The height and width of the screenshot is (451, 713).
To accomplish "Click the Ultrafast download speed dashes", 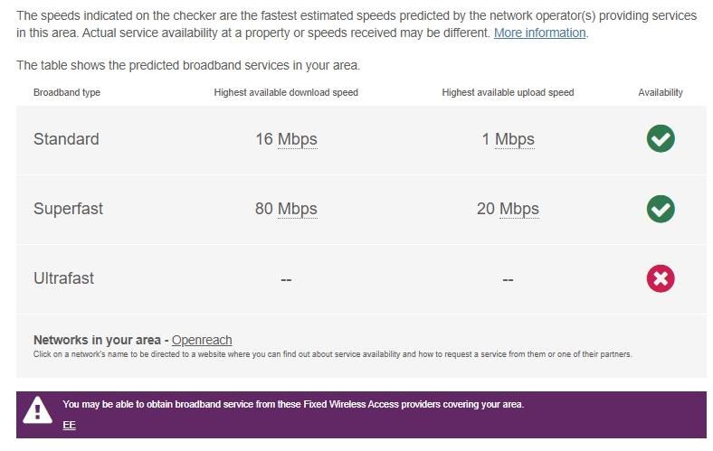I will 286,279.
